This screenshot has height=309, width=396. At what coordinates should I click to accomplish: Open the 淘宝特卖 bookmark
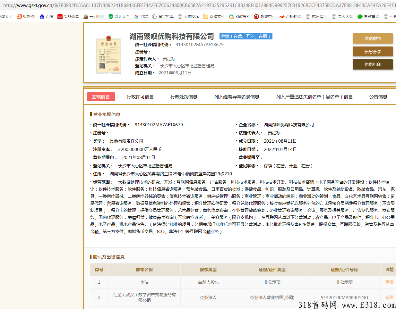(x=163, y=16)
